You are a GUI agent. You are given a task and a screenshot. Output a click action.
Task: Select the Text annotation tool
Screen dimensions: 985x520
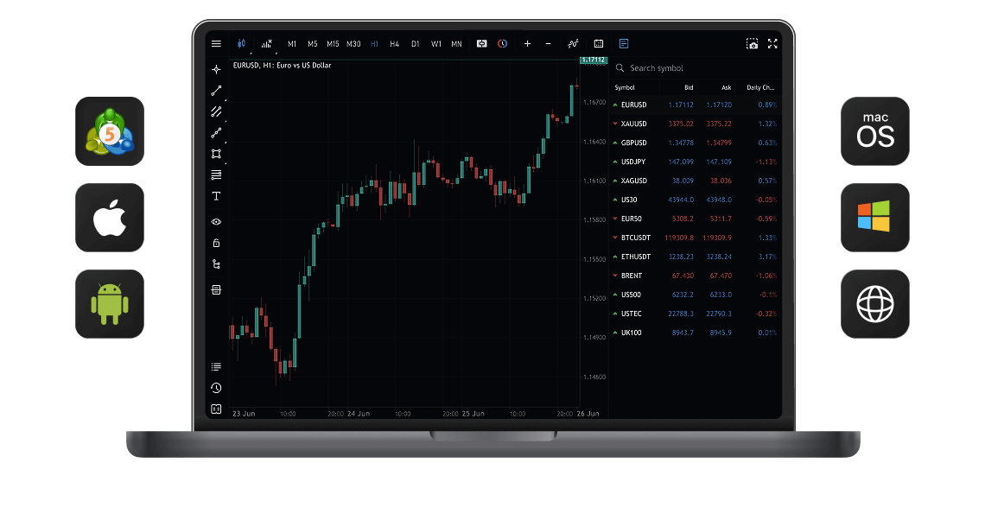tap(216, 196)
